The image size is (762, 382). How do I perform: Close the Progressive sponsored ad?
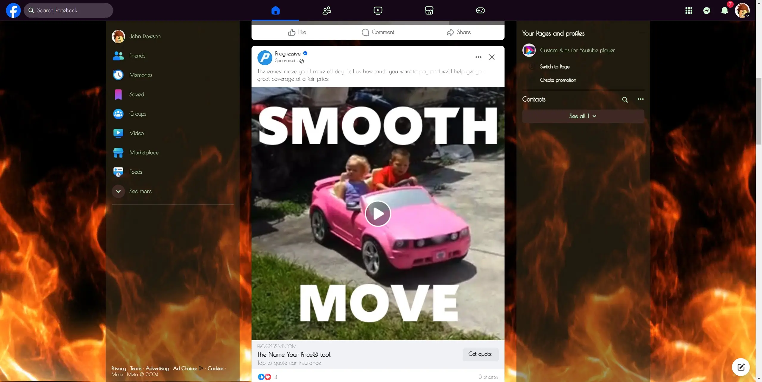pos(492,57)
